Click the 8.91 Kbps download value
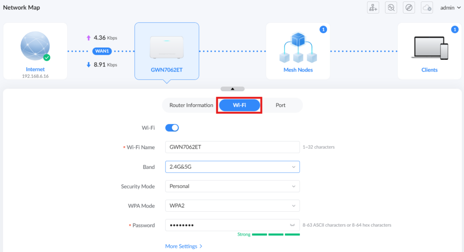The image size is (464, 252). tap(105, 64)
